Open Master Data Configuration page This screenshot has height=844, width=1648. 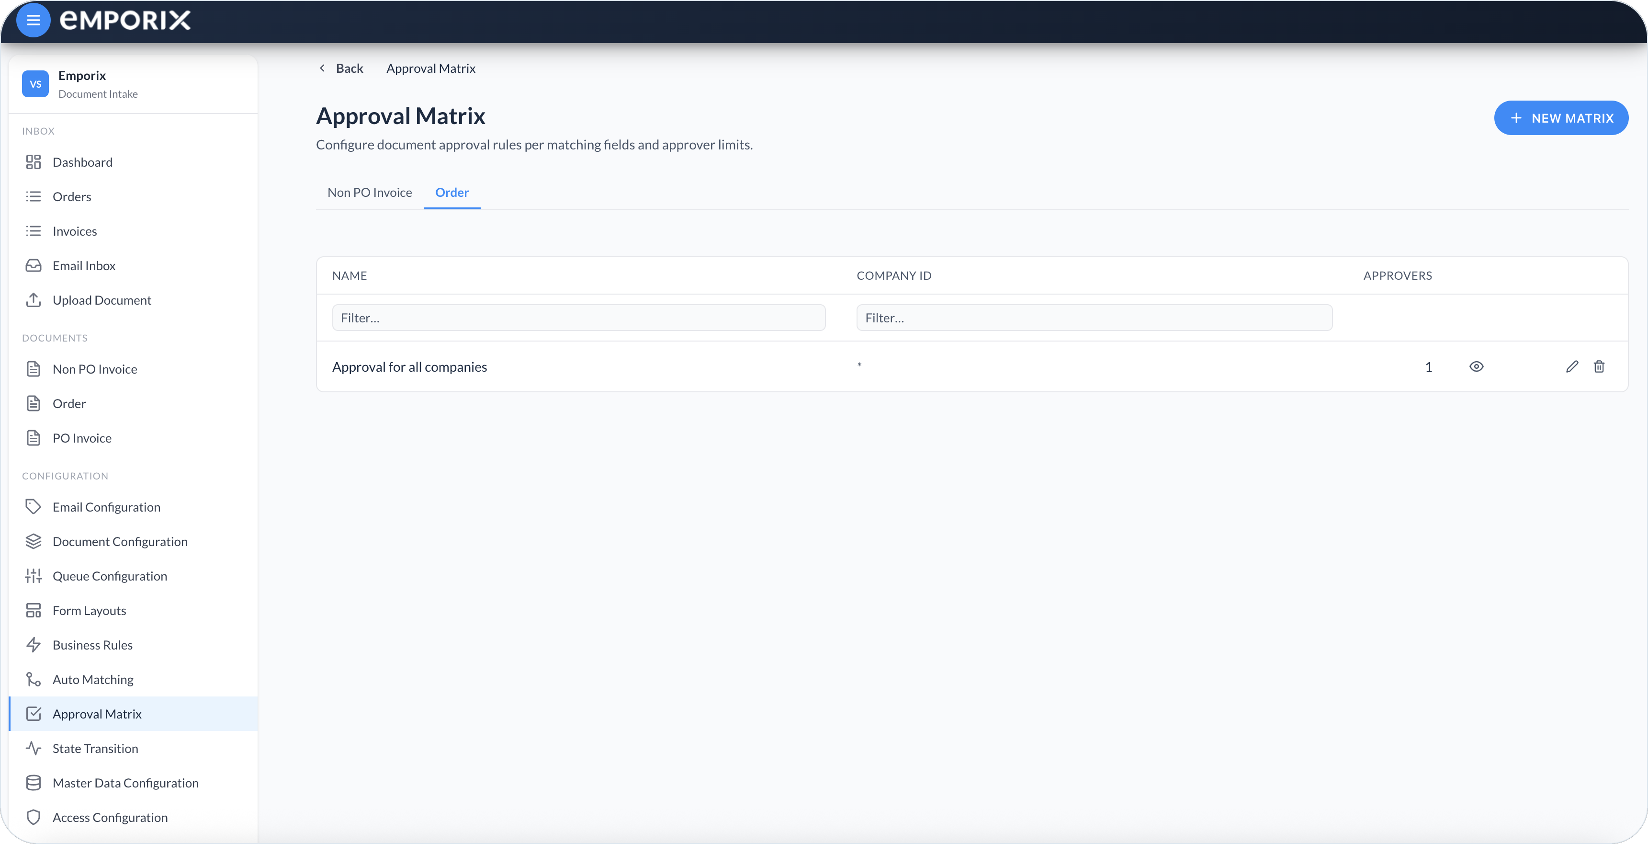tap(133, 783)
